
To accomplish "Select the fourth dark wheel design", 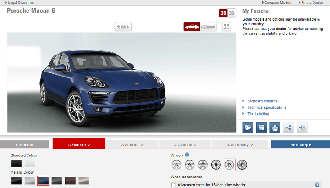I will click(x=216, y=165).
